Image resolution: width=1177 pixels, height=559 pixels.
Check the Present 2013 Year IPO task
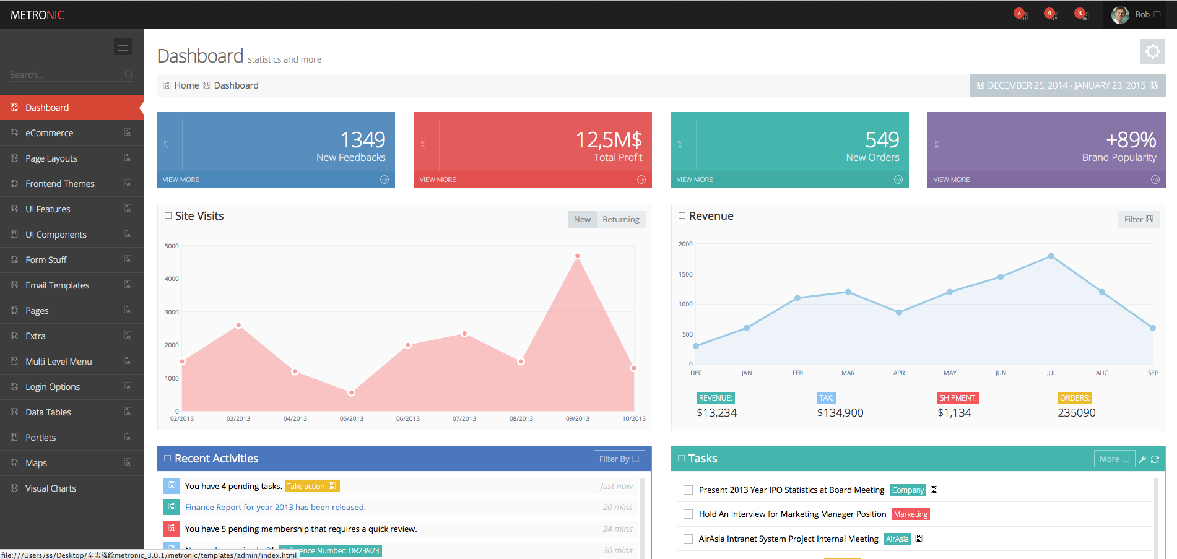[x=688, y=490]
